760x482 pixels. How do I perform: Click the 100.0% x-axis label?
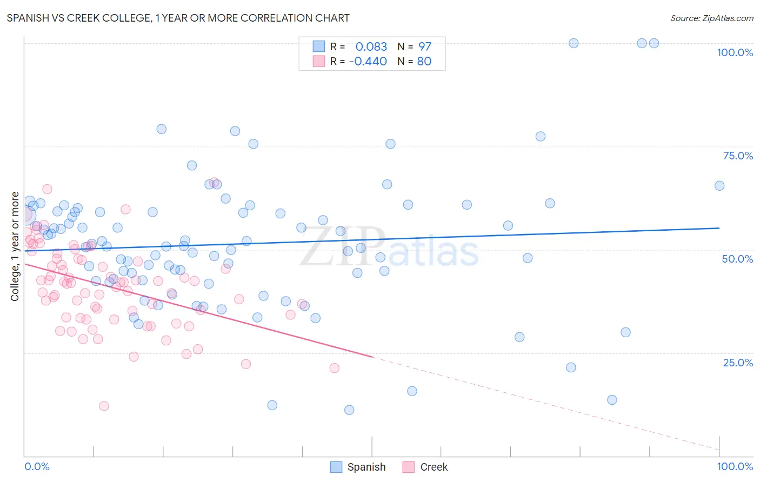pos(735,466)
